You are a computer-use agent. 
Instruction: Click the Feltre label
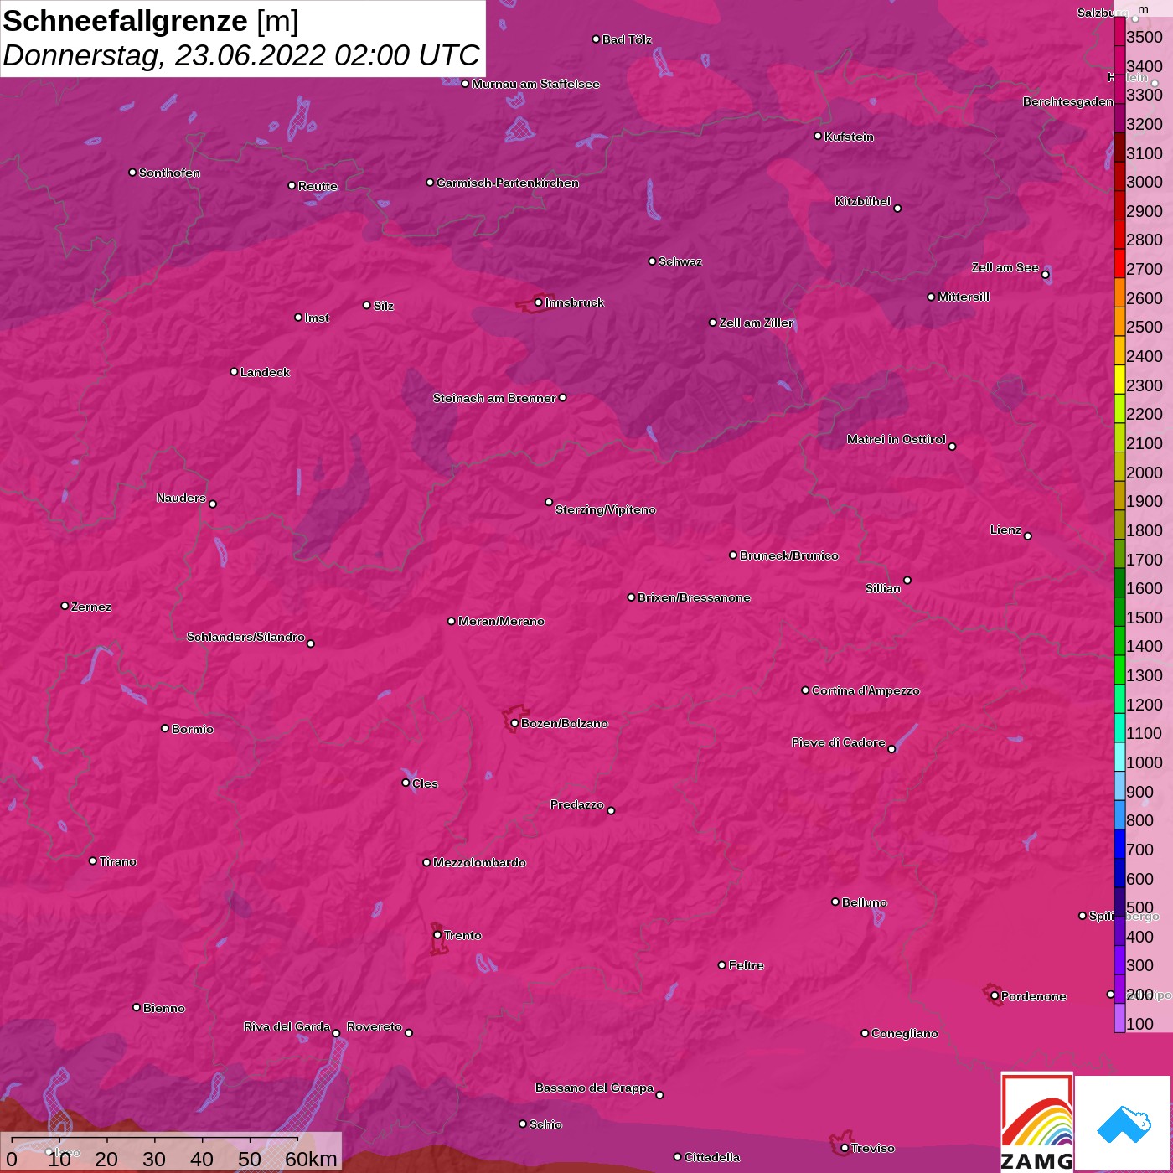pyautogui.click(x=747, y=965)
